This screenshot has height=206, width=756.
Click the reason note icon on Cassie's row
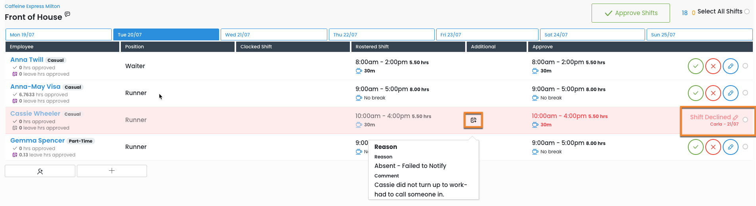tap(473, 120)
